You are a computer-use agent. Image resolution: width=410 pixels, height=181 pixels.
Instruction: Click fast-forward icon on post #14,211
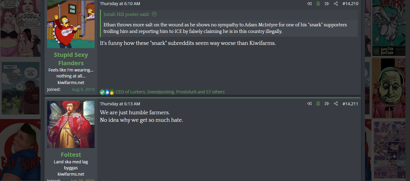coord(327,104)
